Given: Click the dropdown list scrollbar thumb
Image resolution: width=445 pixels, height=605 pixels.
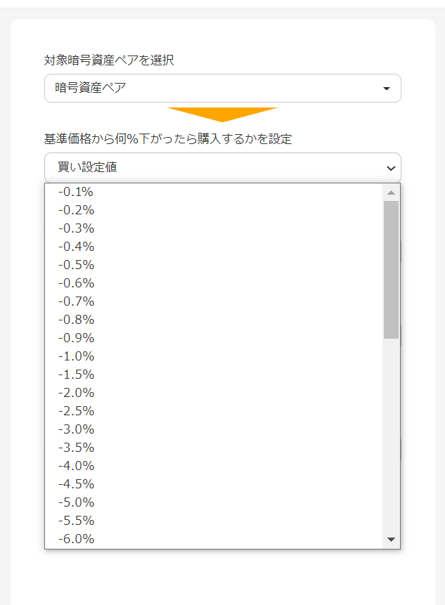Looking at the screenshot, I should pos(392,267).
